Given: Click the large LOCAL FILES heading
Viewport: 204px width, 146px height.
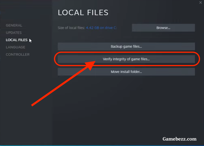Looking at the screenshot, I should click(83, 12).
